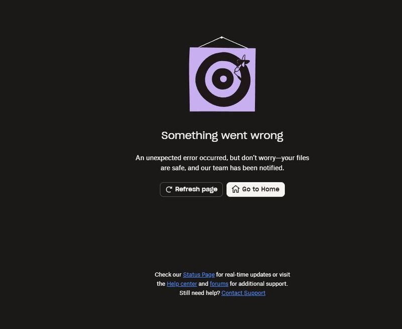Visit the Help center link
The width and height of the screenshot is (402, 329).
182,284
